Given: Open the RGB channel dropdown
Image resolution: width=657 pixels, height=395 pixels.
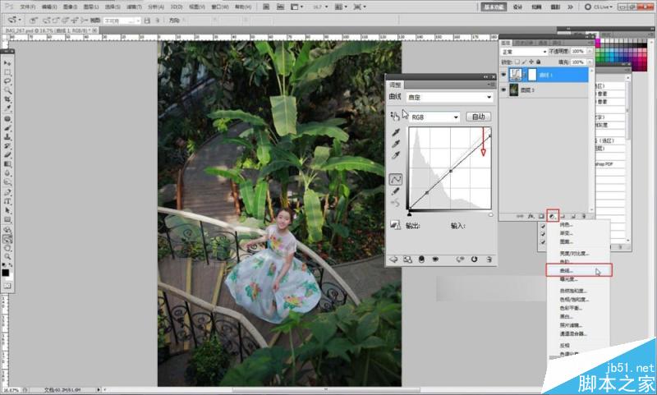Looking at the screenshot, I should coord(434,117).
